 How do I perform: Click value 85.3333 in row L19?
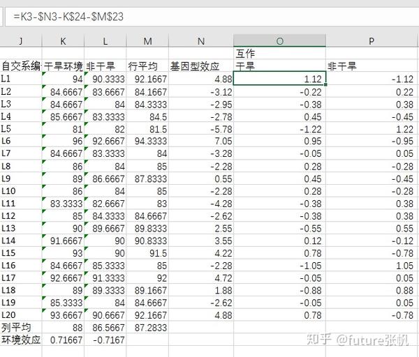click(x=63, y=303)
